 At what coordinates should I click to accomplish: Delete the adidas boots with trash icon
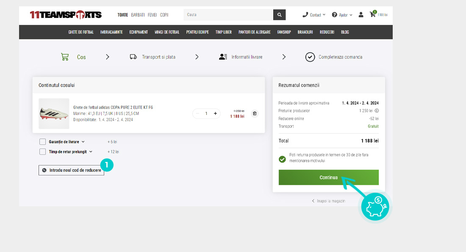[x=255, y=114]
